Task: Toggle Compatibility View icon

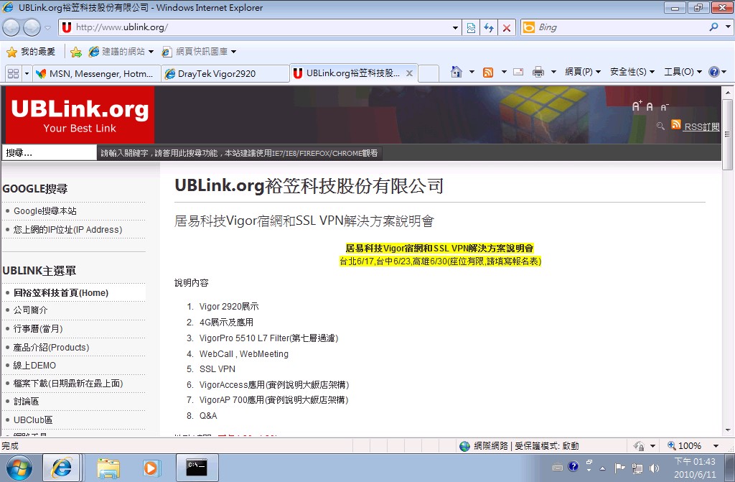Action: tap(471, 28)
